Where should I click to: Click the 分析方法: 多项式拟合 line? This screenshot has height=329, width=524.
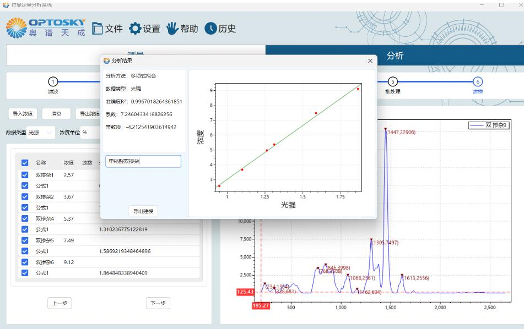point(131,76)
